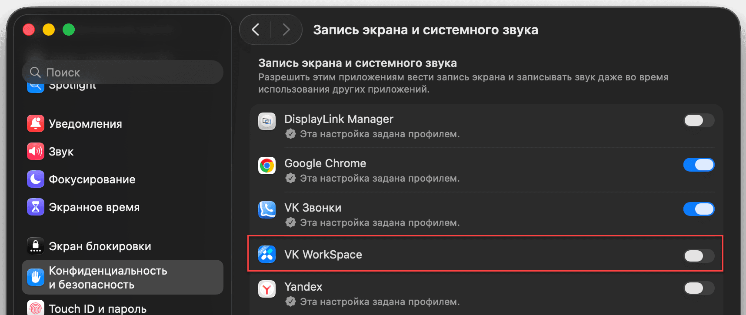This screenshot has height=315, width=746.
Task: Click profile note text under Google Chrome
Action: click(x=380, y=179)
